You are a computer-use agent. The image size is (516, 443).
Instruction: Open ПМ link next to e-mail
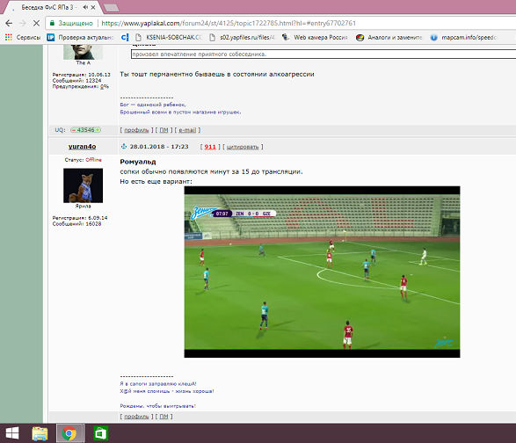164,130
